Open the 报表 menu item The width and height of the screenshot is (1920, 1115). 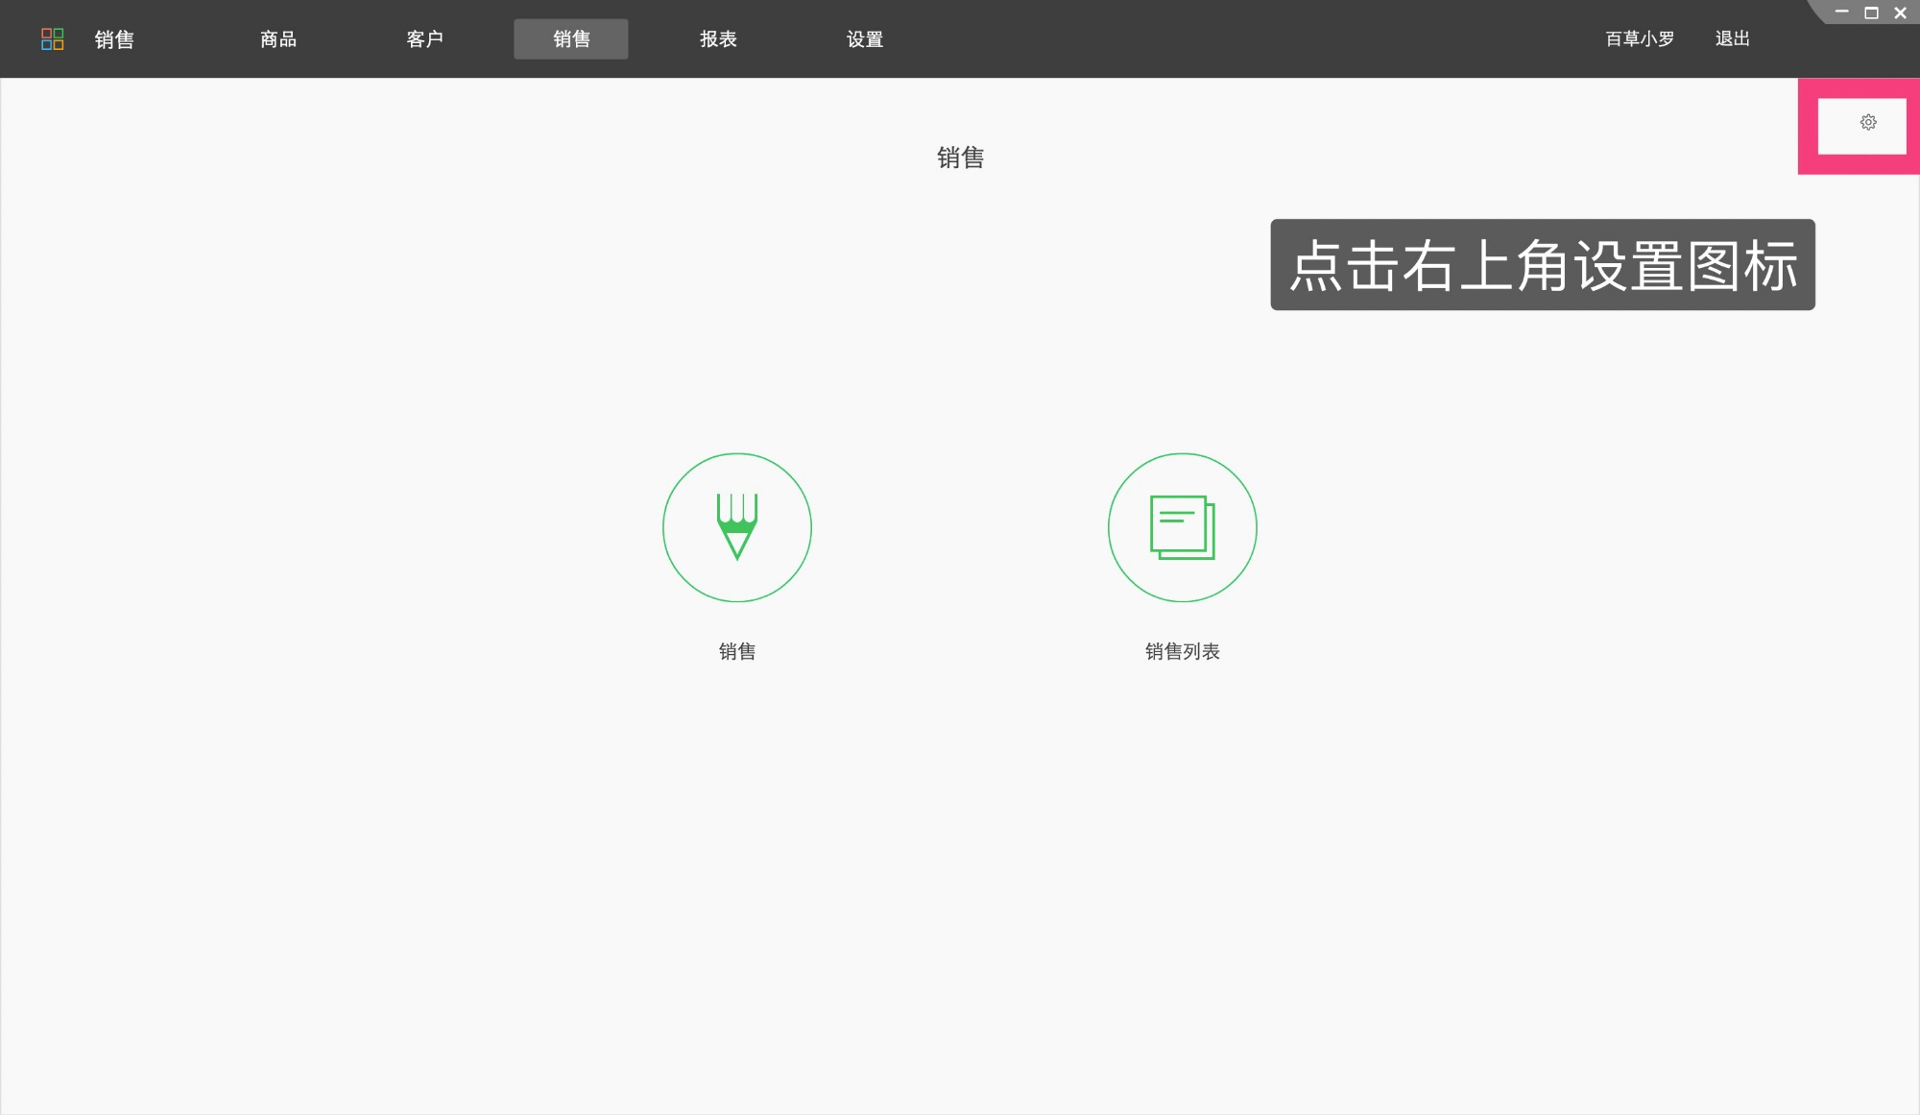[718, 38]
